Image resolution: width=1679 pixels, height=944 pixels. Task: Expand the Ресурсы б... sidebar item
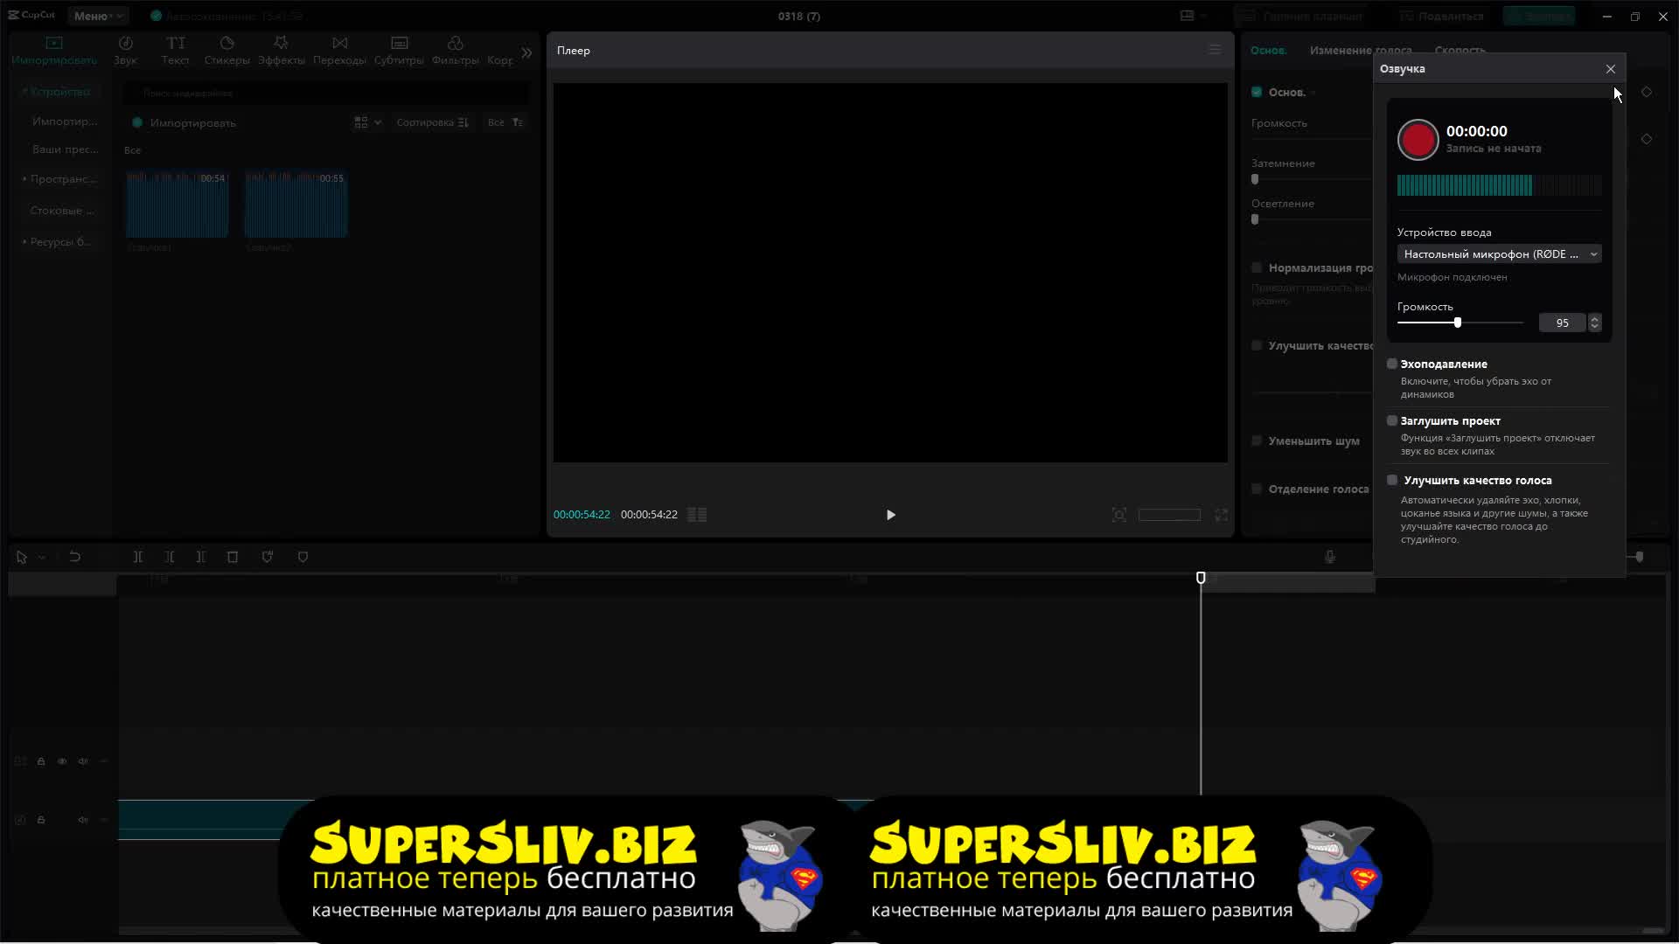(x=57, y=242)
